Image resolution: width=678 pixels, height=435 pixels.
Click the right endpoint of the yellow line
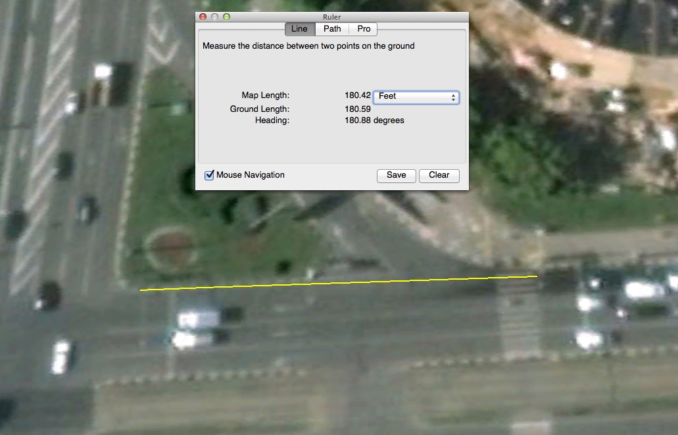point(537,276)
